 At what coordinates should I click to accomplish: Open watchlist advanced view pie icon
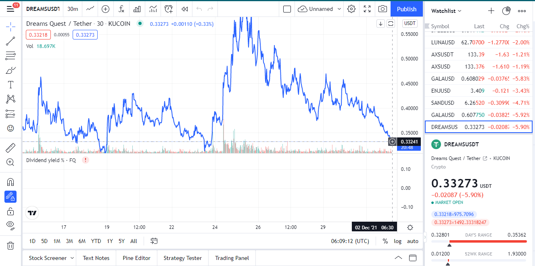pyautogui.click(x=506, y=11)
